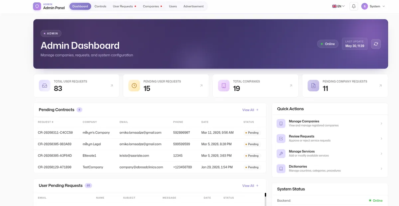The height and width of the screenshot is (206, 399).
Task: Open the Controls tab
Action: click(x=100, y=6)
